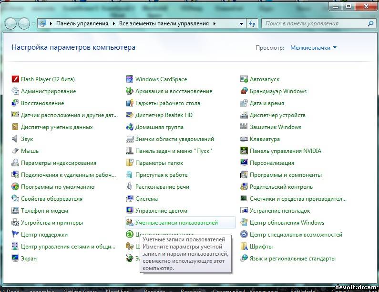The image size is (379, 292).
Task: Open the Управление цветом icon
Action: [130, 211]
